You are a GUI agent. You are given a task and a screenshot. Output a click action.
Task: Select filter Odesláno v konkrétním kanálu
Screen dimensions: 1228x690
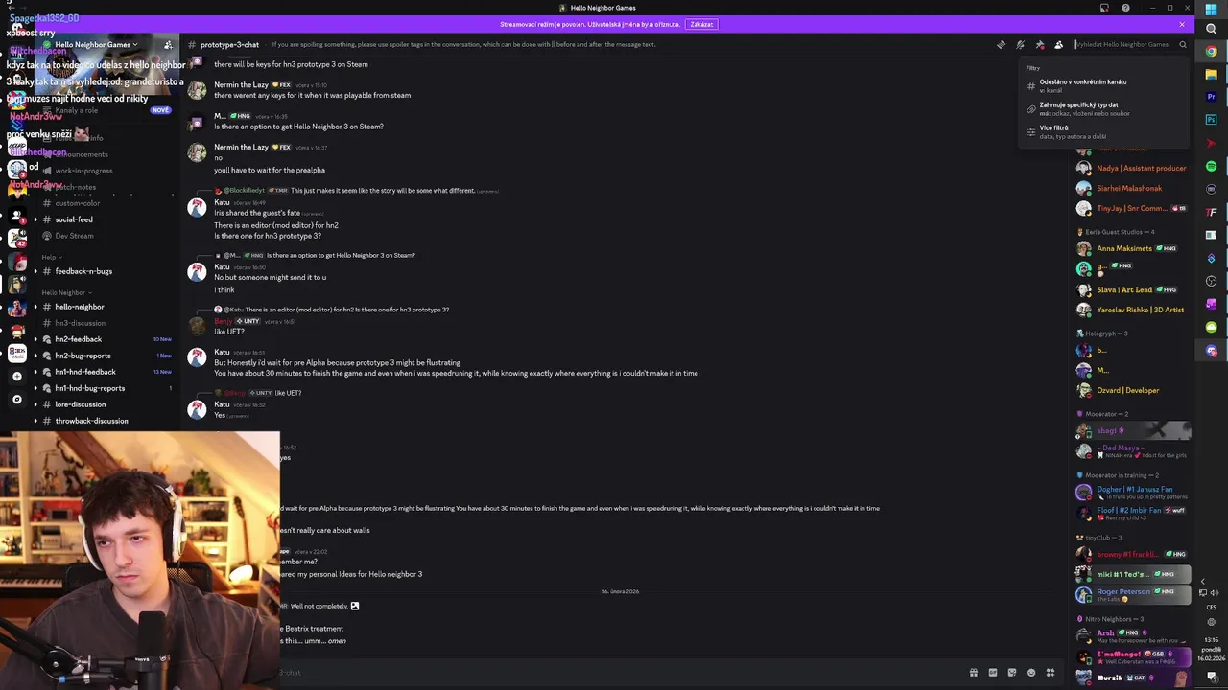pyautogui.click(x=1103, y=85)
